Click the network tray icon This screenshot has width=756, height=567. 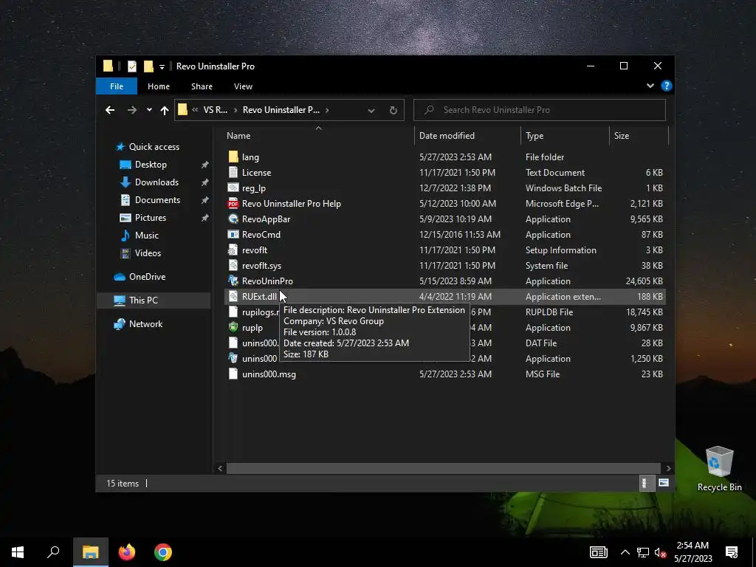coord(643,552)
